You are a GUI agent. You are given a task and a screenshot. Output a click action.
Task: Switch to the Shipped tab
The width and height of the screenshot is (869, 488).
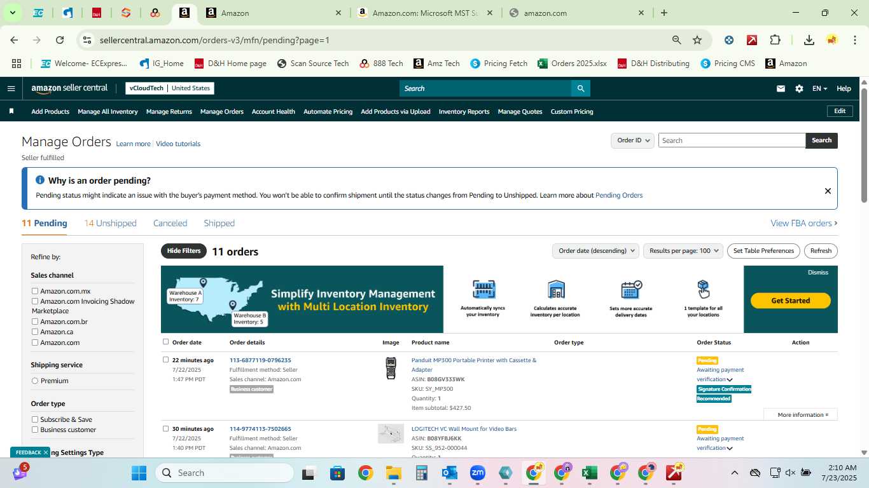[219, 223]
